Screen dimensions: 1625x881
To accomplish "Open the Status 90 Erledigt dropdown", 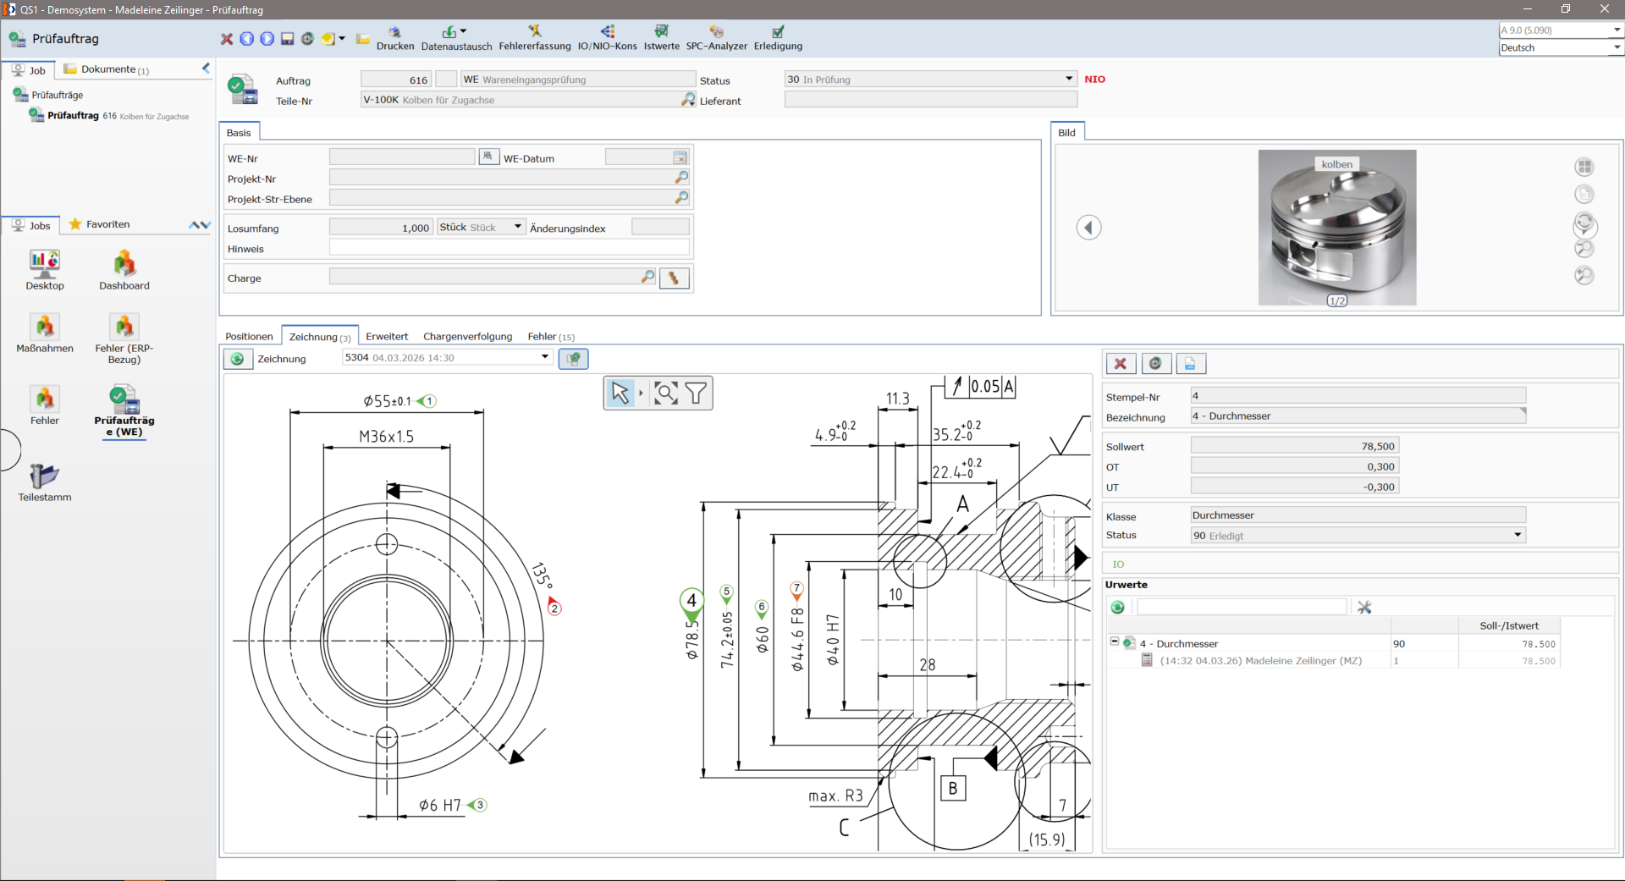I will [1518, 535].
